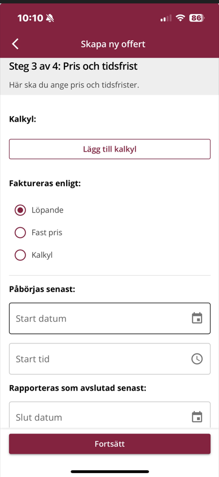The width and height of the screenshot is (219, 477).
Task: Open clock picker for Start tid
Action: [197, 359]
